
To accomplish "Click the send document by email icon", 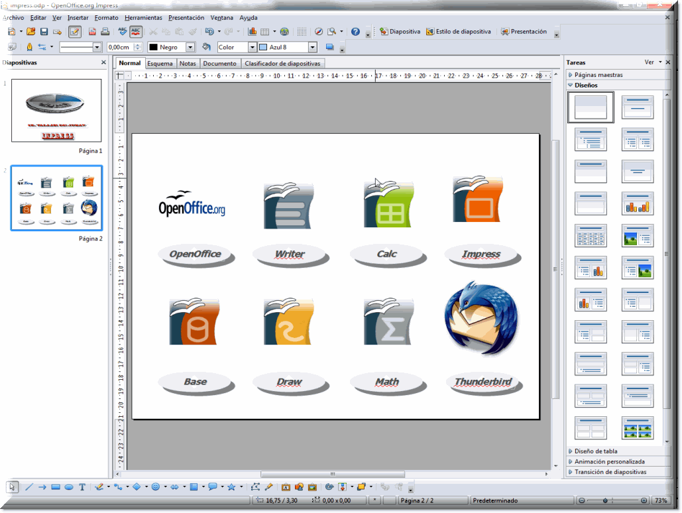I will coord(57,32).
